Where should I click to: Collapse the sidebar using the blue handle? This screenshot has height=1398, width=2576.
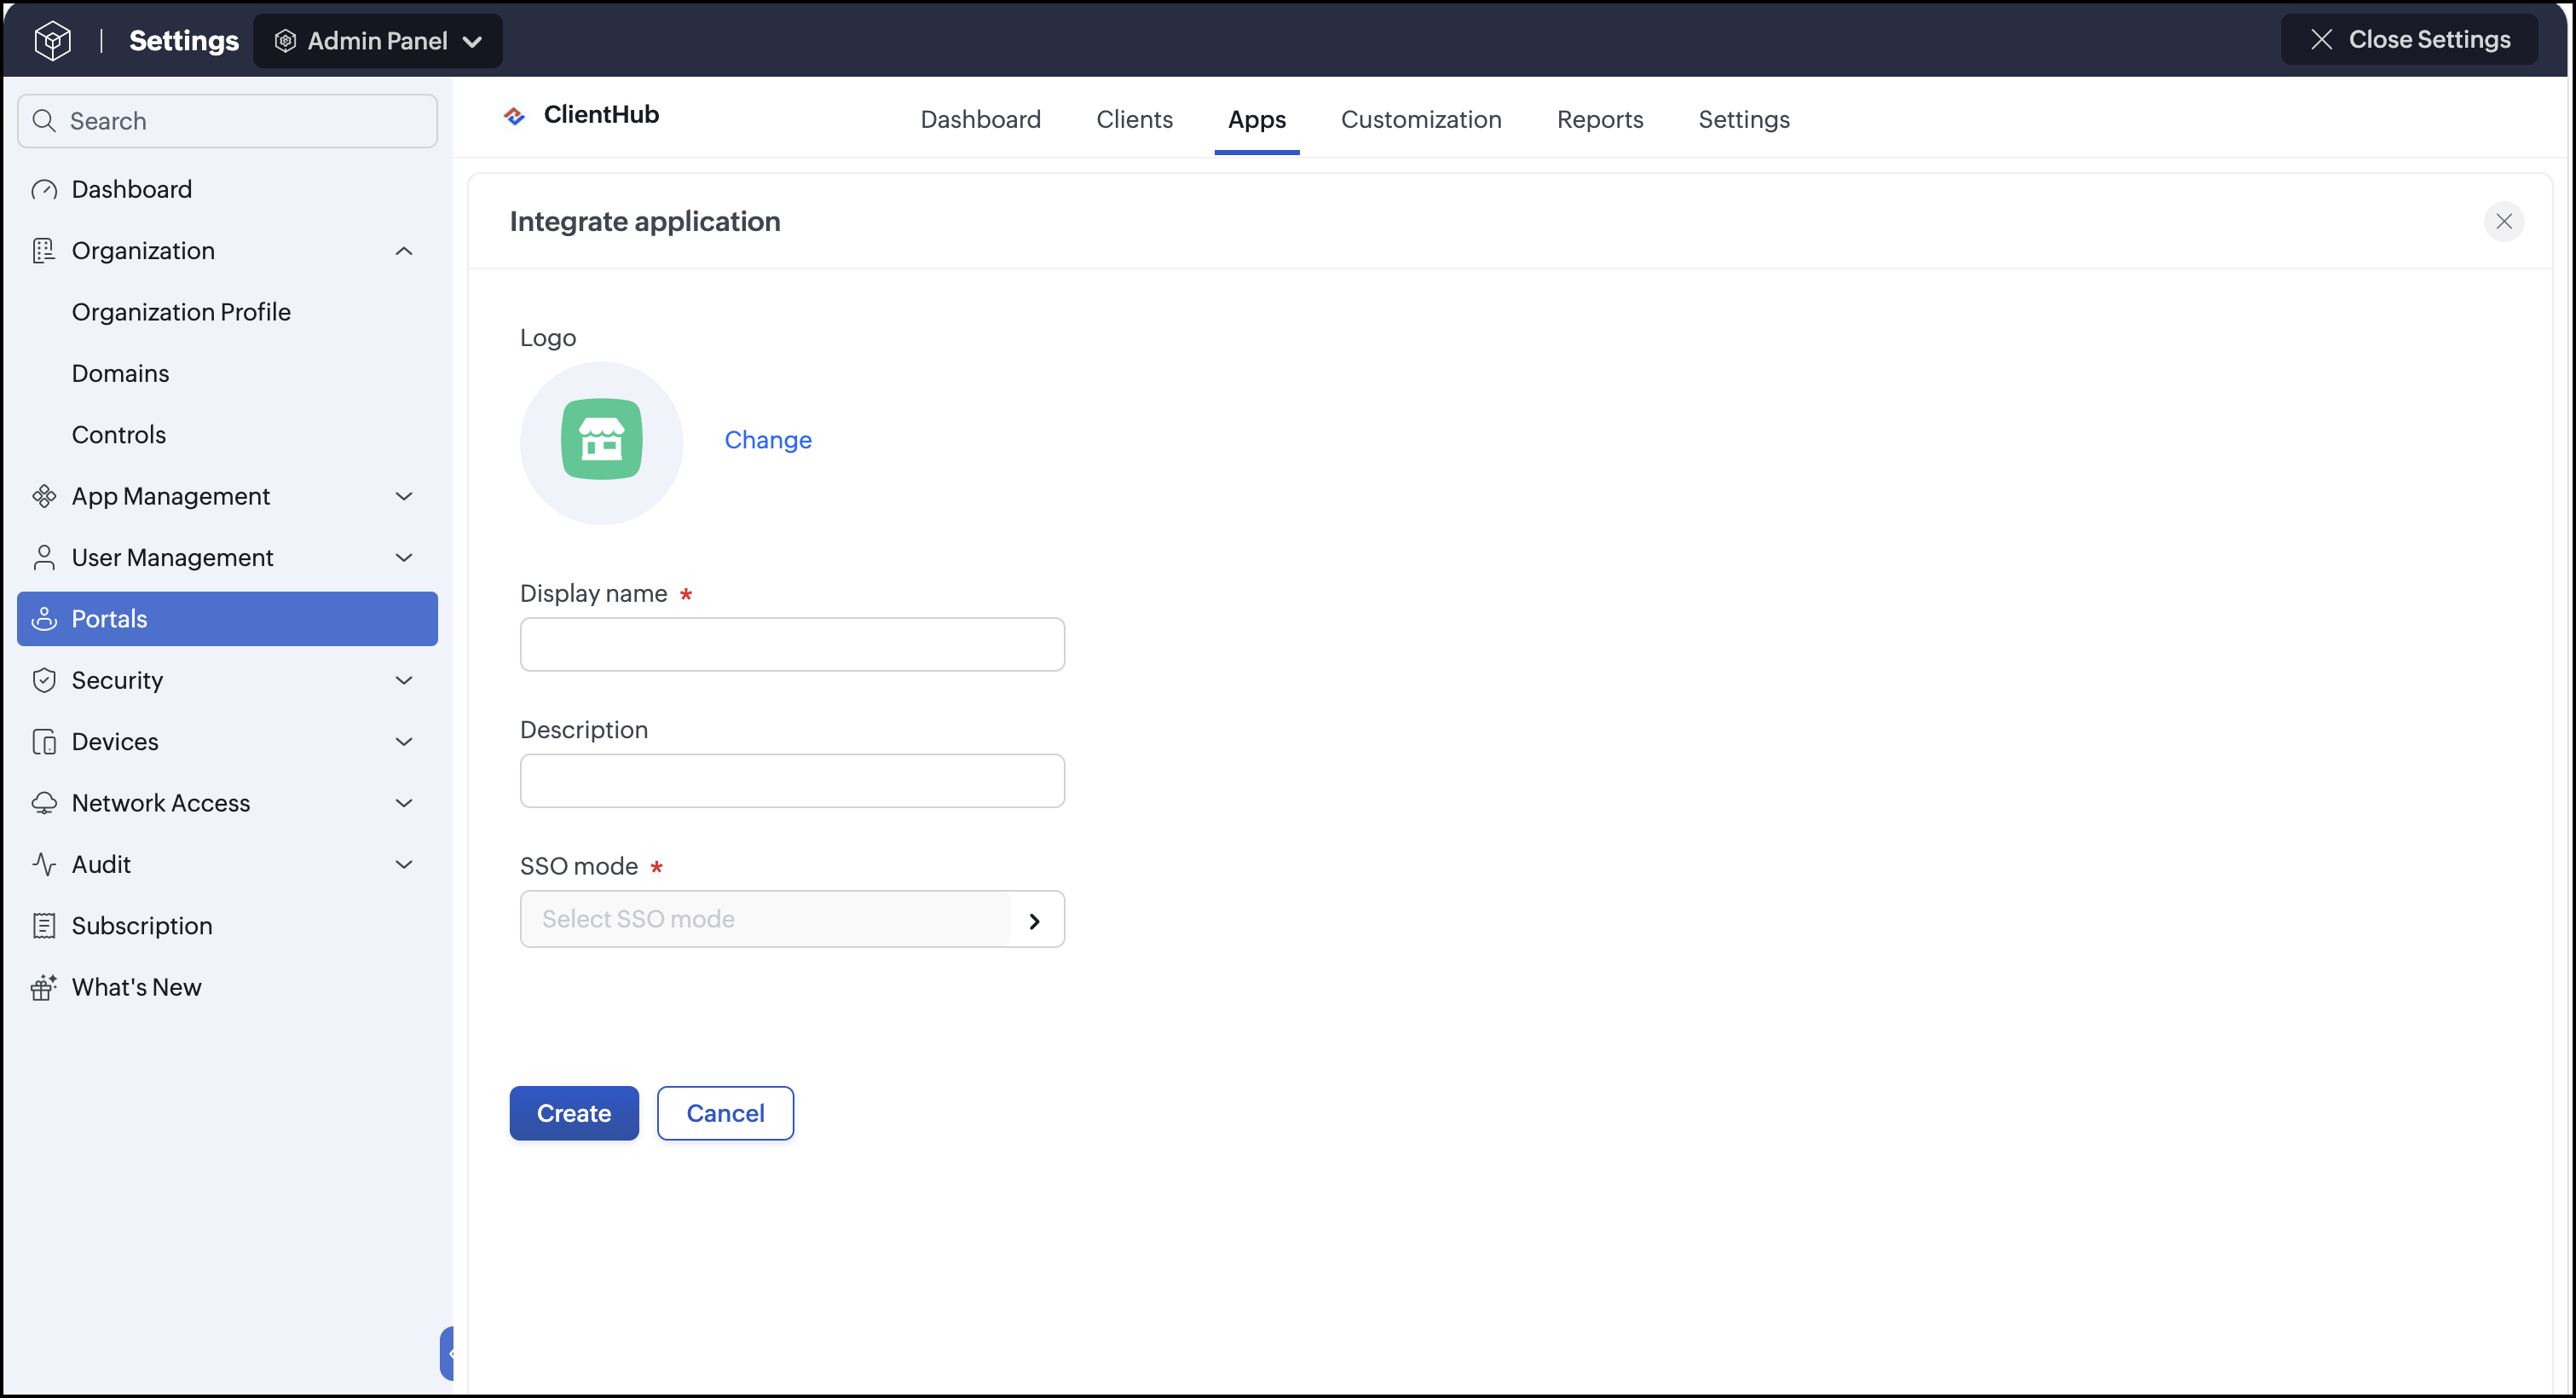447,1353
